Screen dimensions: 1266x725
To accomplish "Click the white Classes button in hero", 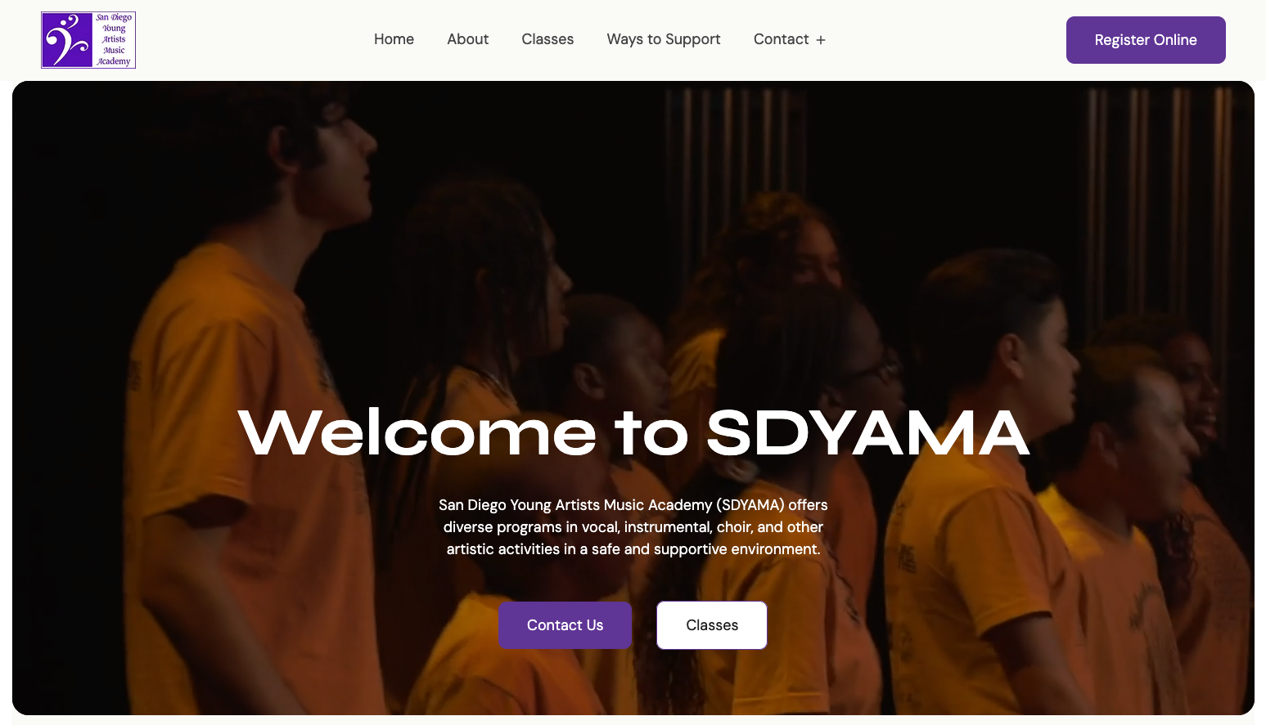I will [712, 625].
